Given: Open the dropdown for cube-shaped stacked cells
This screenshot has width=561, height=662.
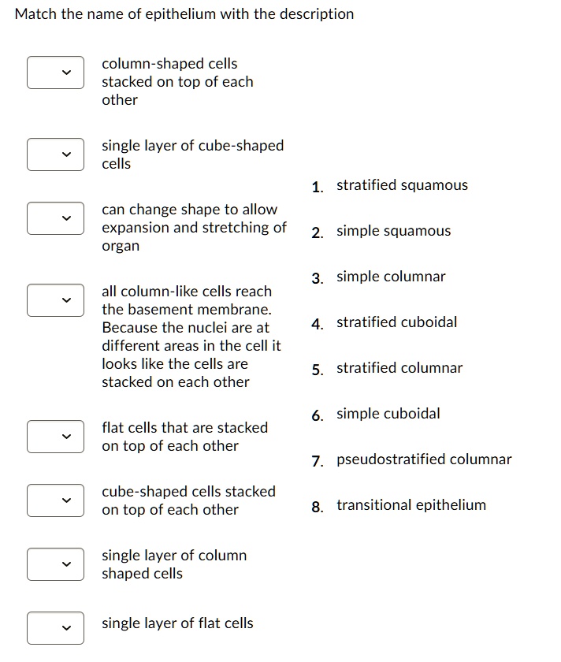Looking at the screenshot, I should pos(55,500).
